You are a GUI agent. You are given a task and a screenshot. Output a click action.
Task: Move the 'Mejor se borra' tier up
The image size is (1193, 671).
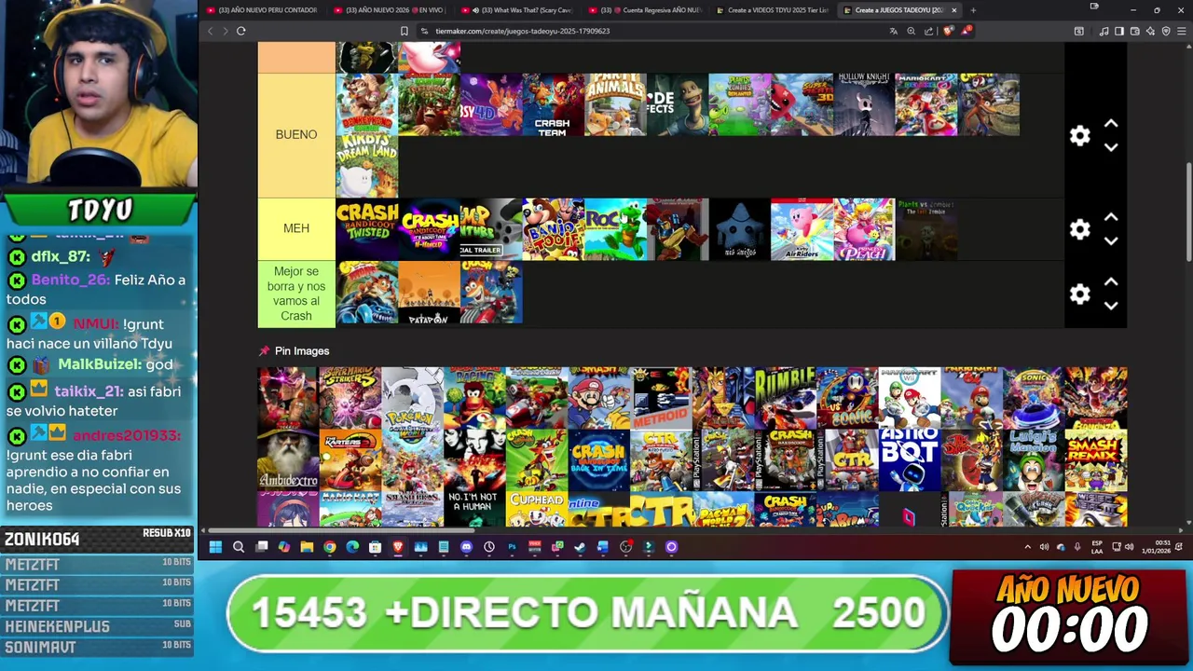coord(1111,281)
